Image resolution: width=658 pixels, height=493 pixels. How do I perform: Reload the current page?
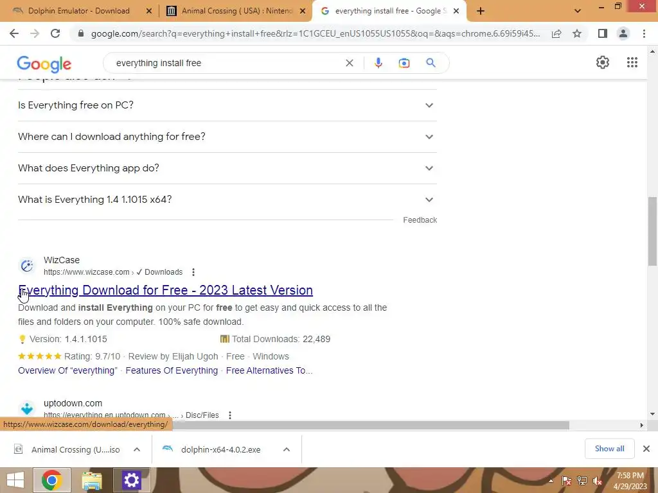click(x=55, y=33)
